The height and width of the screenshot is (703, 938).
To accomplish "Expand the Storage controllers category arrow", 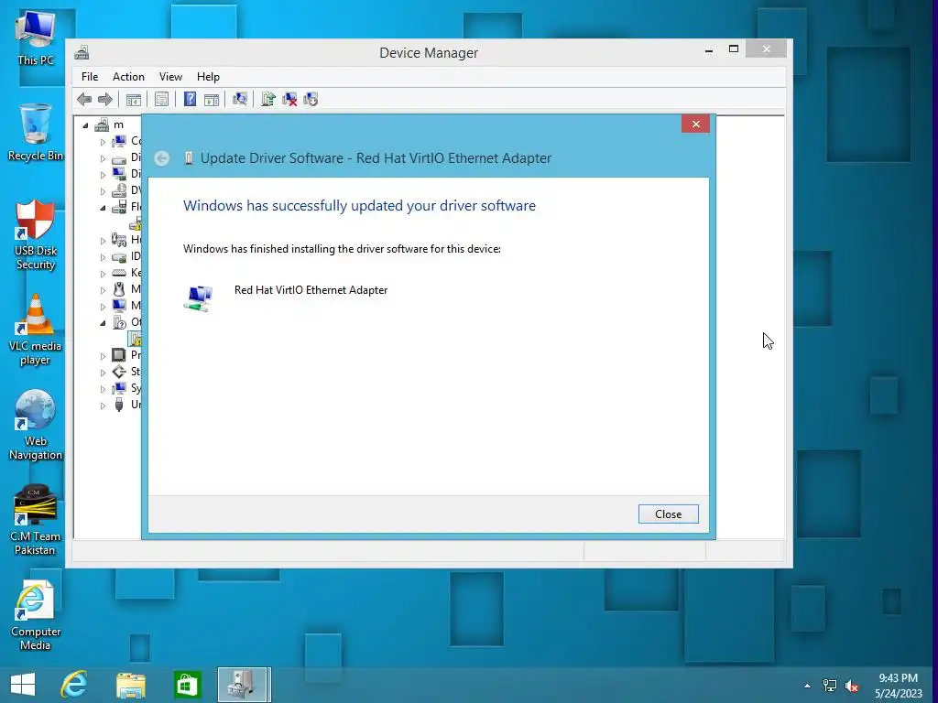I will coord(103,373).
